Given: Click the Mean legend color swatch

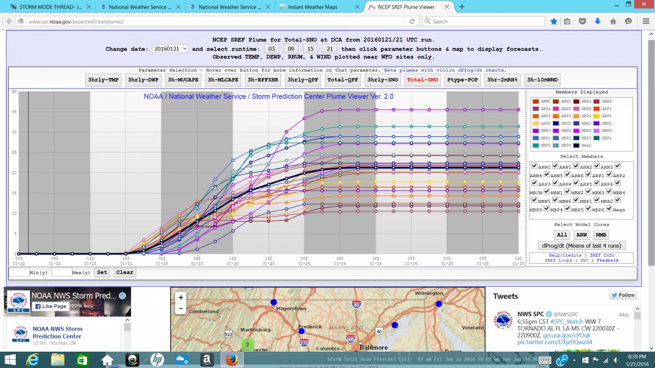Looking at the screenshot, I should tap(576, 145).
